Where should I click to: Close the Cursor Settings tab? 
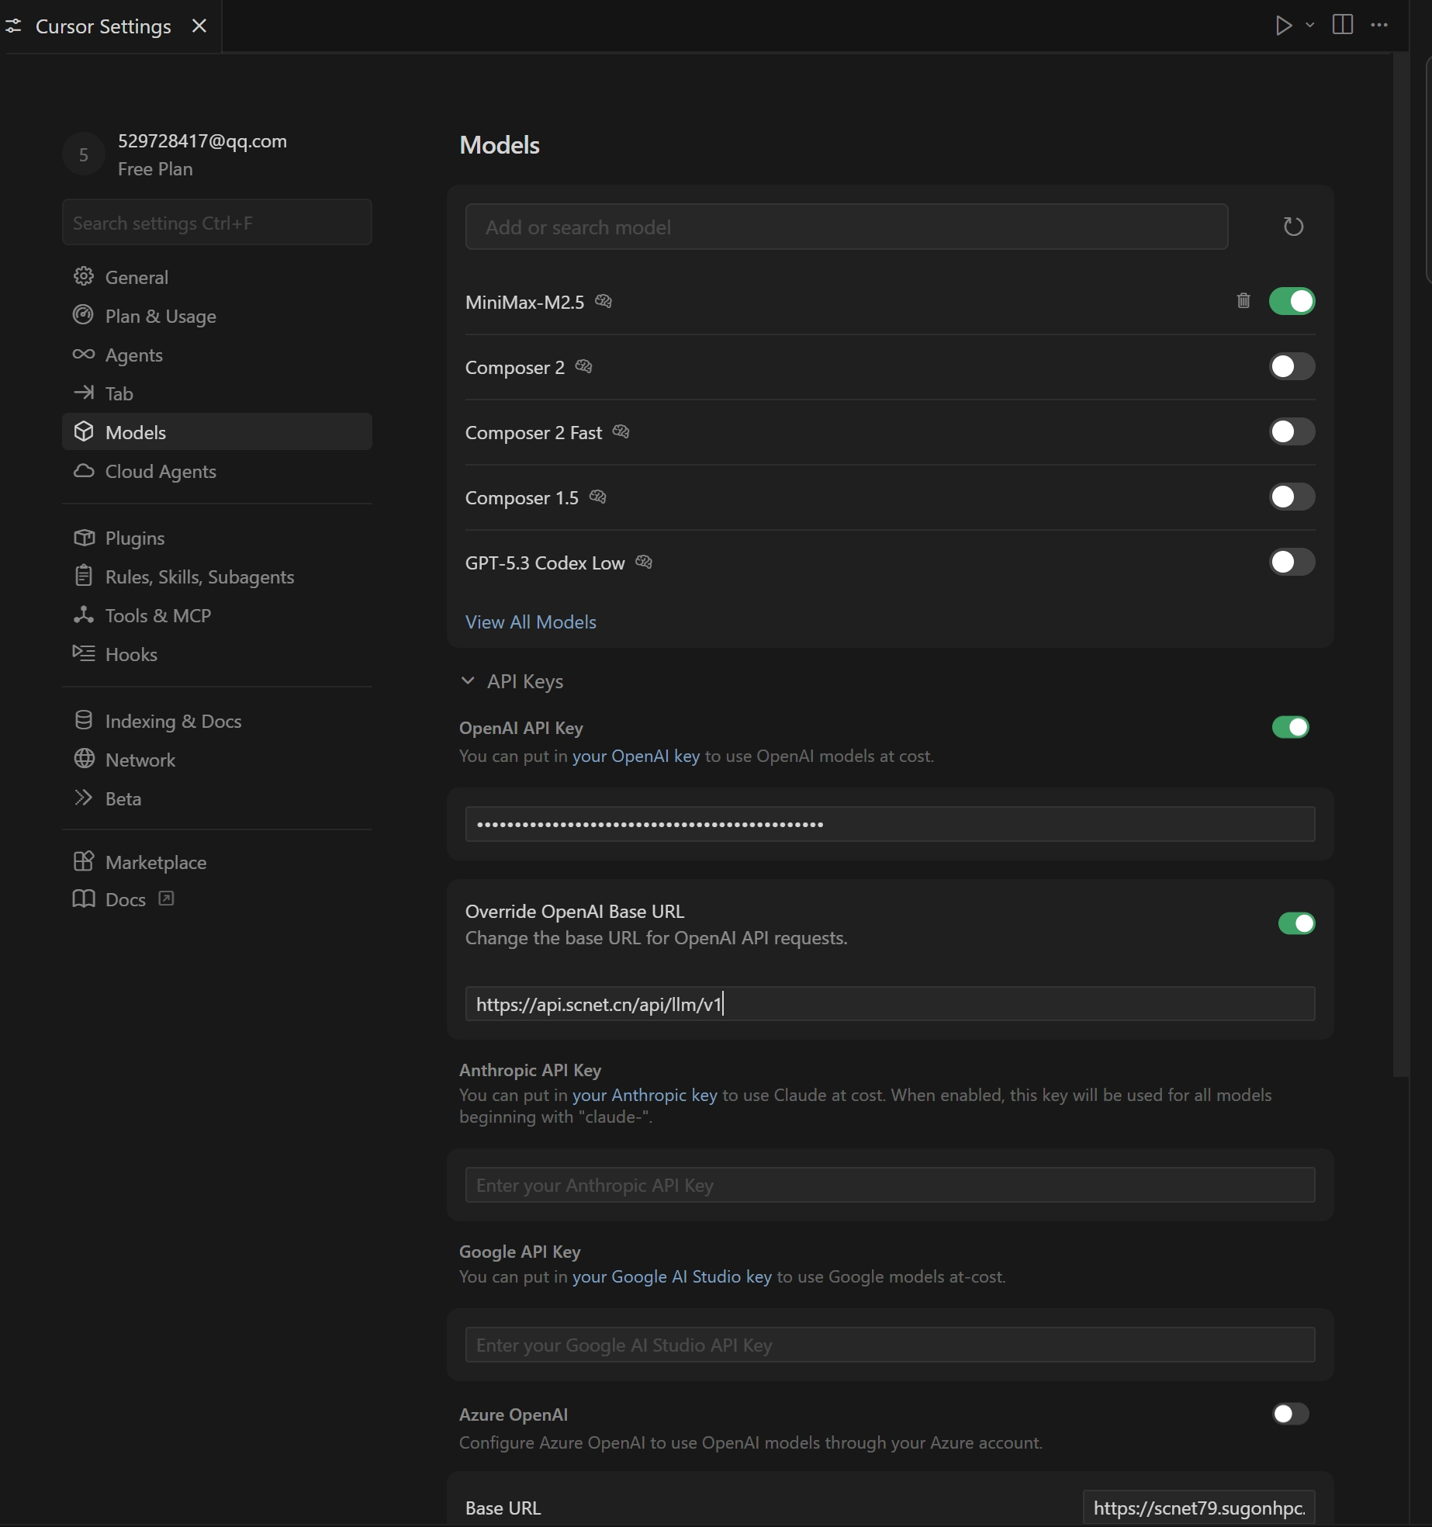tap(199, 26)
